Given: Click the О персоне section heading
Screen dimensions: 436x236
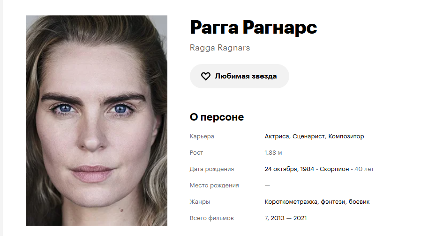Looking at the screenshot, I should pyautogui.click(x=217, y=117).
